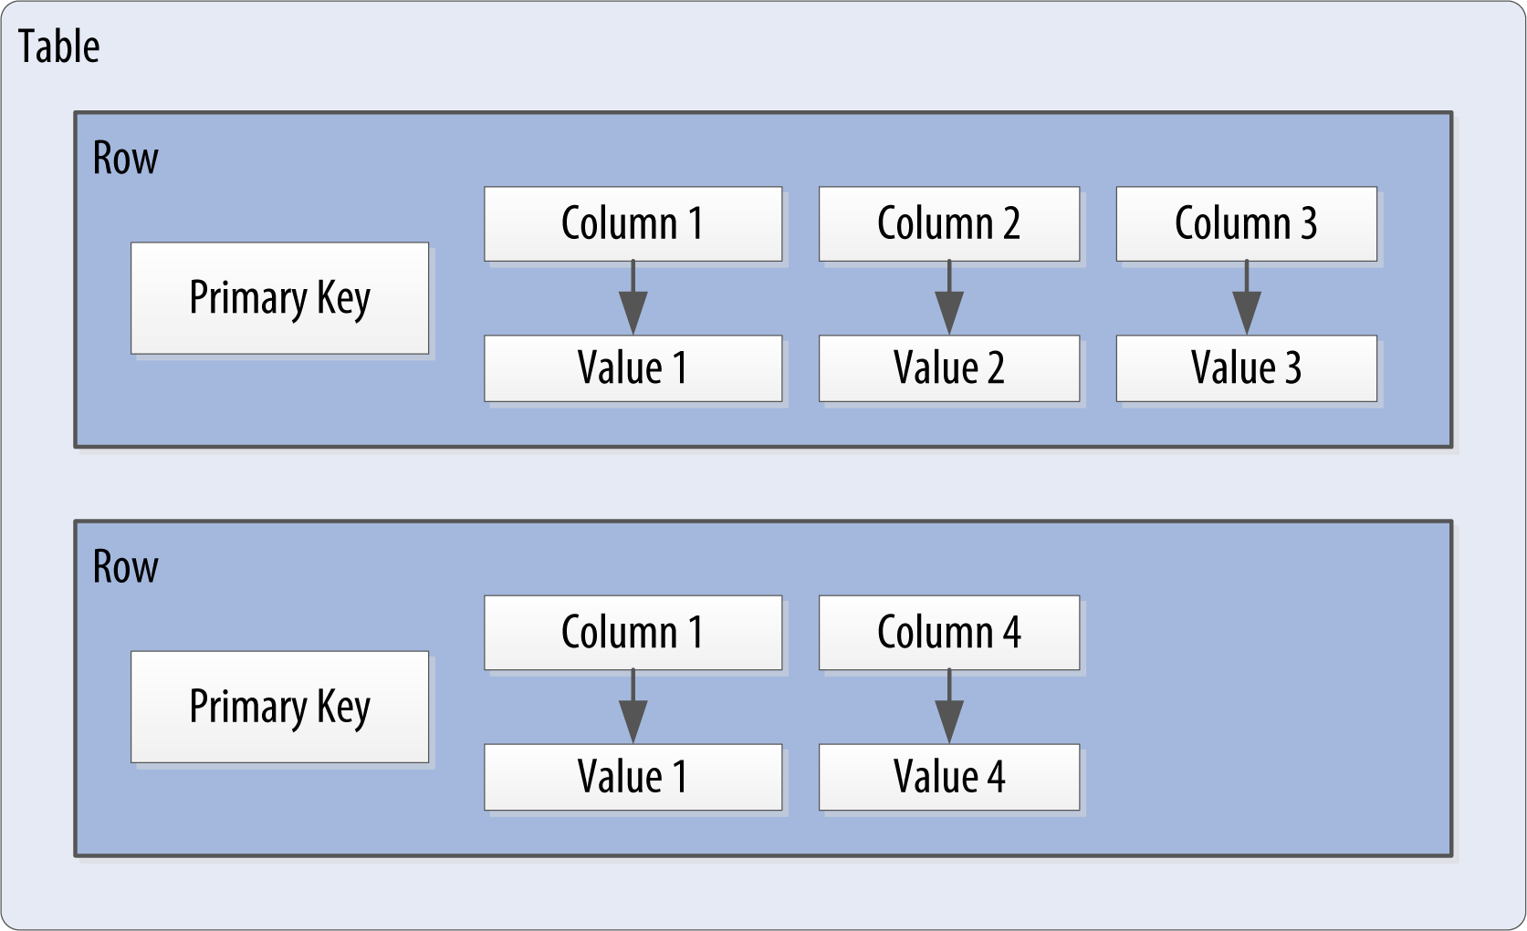Viewport: 1527px width, 931px height.
Task: Click the arrow from Column 2 to Value 2
Action: point(949,301)
